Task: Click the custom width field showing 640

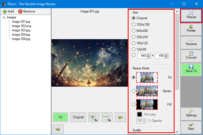Action: point(142,56)
